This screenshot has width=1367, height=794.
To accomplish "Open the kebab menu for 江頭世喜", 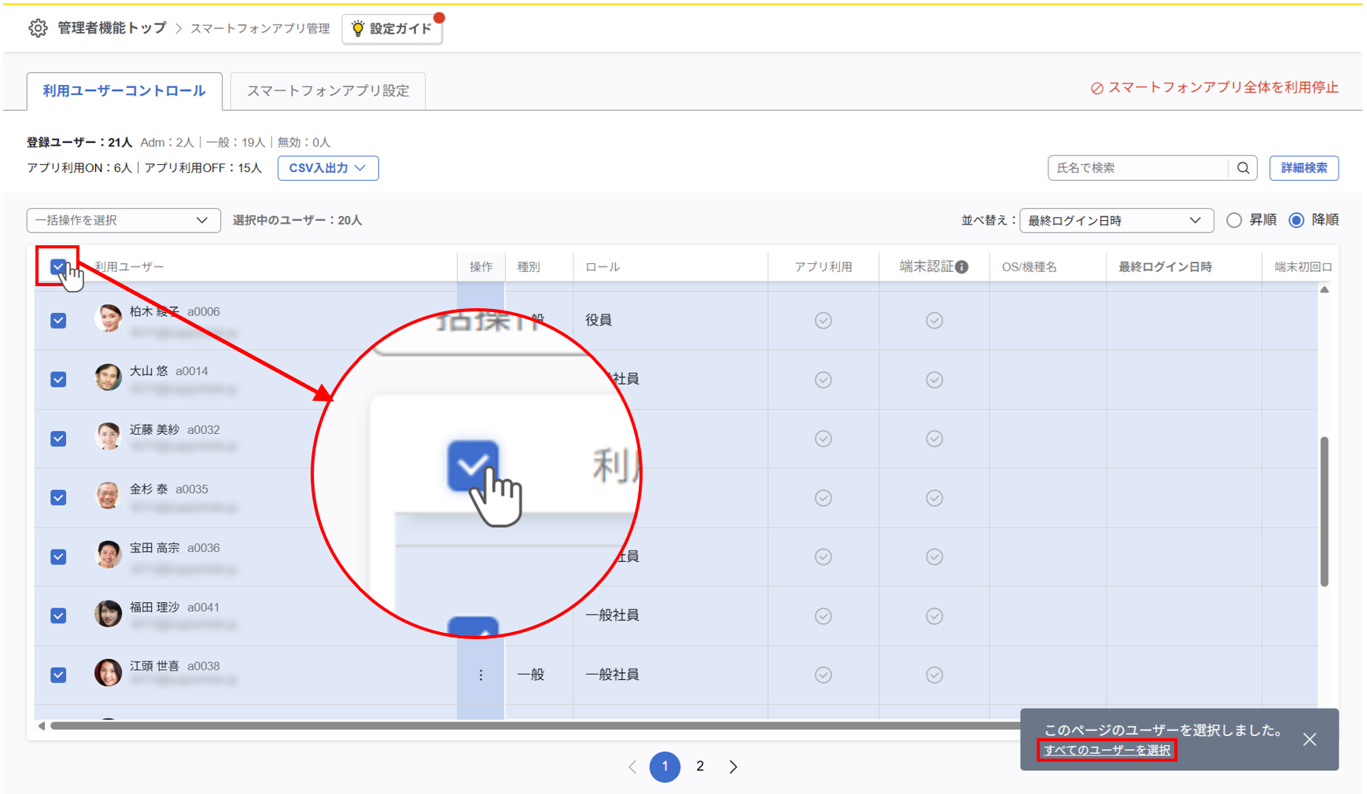I will coord(480,674).
